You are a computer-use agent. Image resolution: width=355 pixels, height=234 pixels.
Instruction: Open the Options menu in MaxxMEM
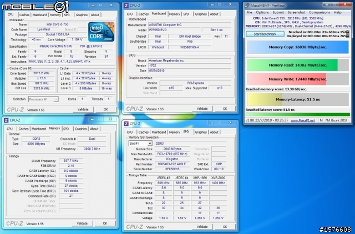(x=262, y=12)
